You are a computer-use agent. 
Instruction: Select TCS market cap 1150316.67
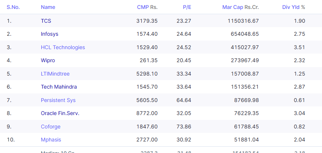pos(243,21)
